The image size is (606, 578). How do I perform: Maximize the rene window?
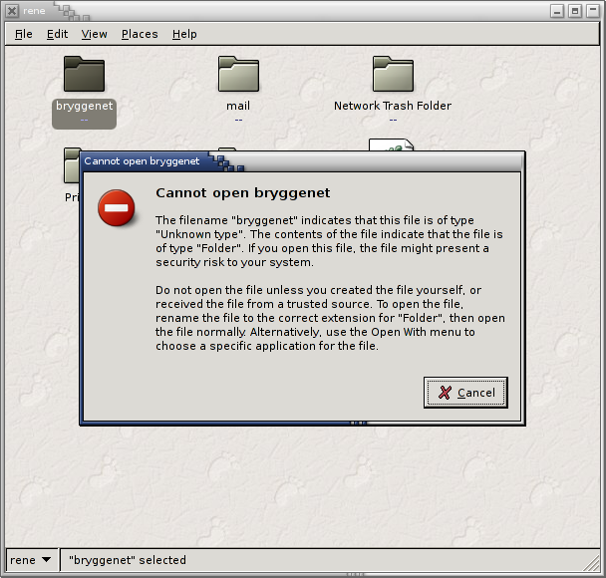pos(575,11)
